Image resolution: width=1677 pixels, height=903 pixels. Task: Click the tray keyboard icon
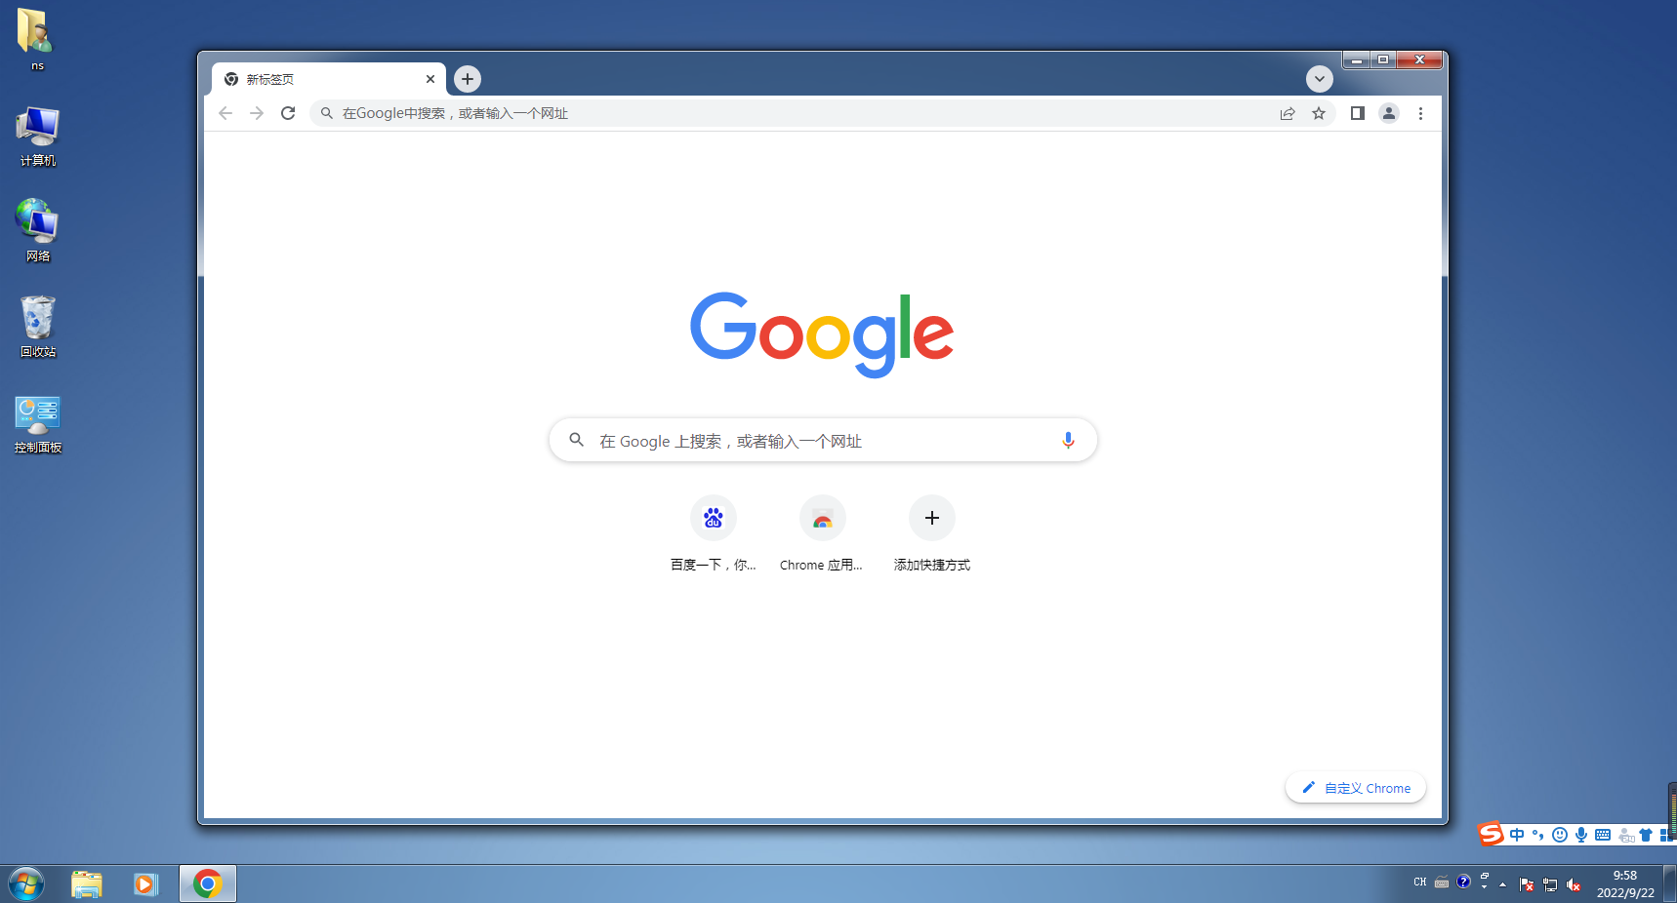tap(1442, 883)
